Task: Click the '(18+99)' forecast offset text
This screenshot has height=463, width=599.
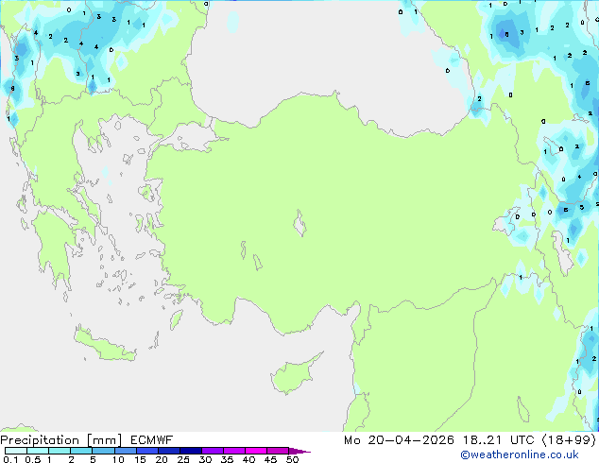Action: tap(569, 440)
